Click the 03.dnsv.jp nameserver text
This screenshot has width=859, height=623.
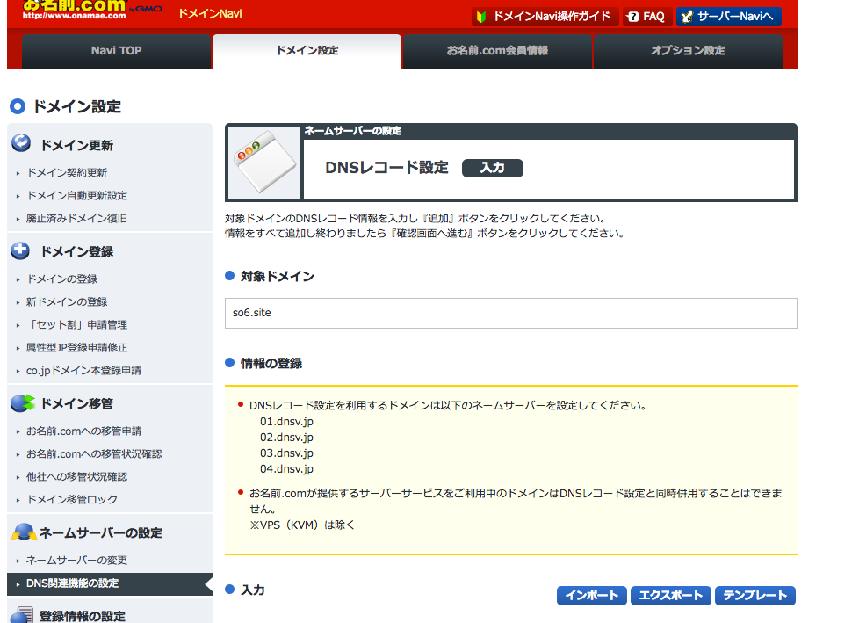(x=286, y=453)
